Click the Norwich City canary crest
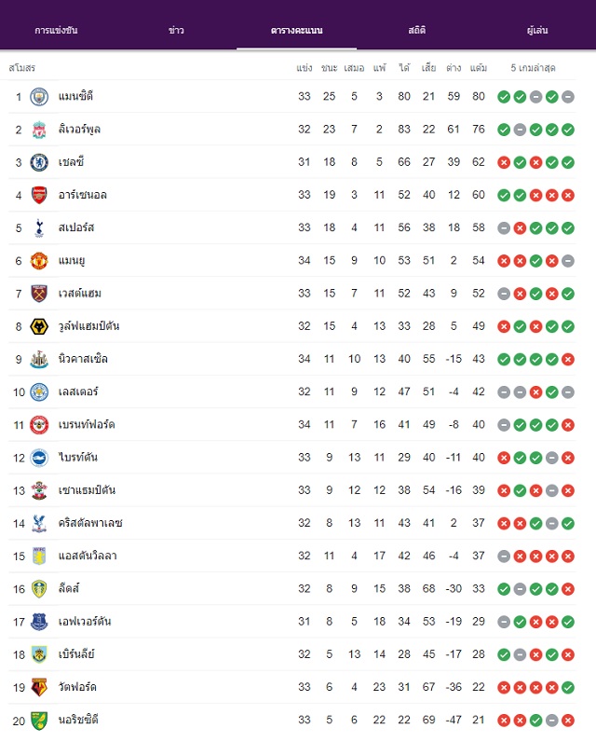 click(39, 721)
